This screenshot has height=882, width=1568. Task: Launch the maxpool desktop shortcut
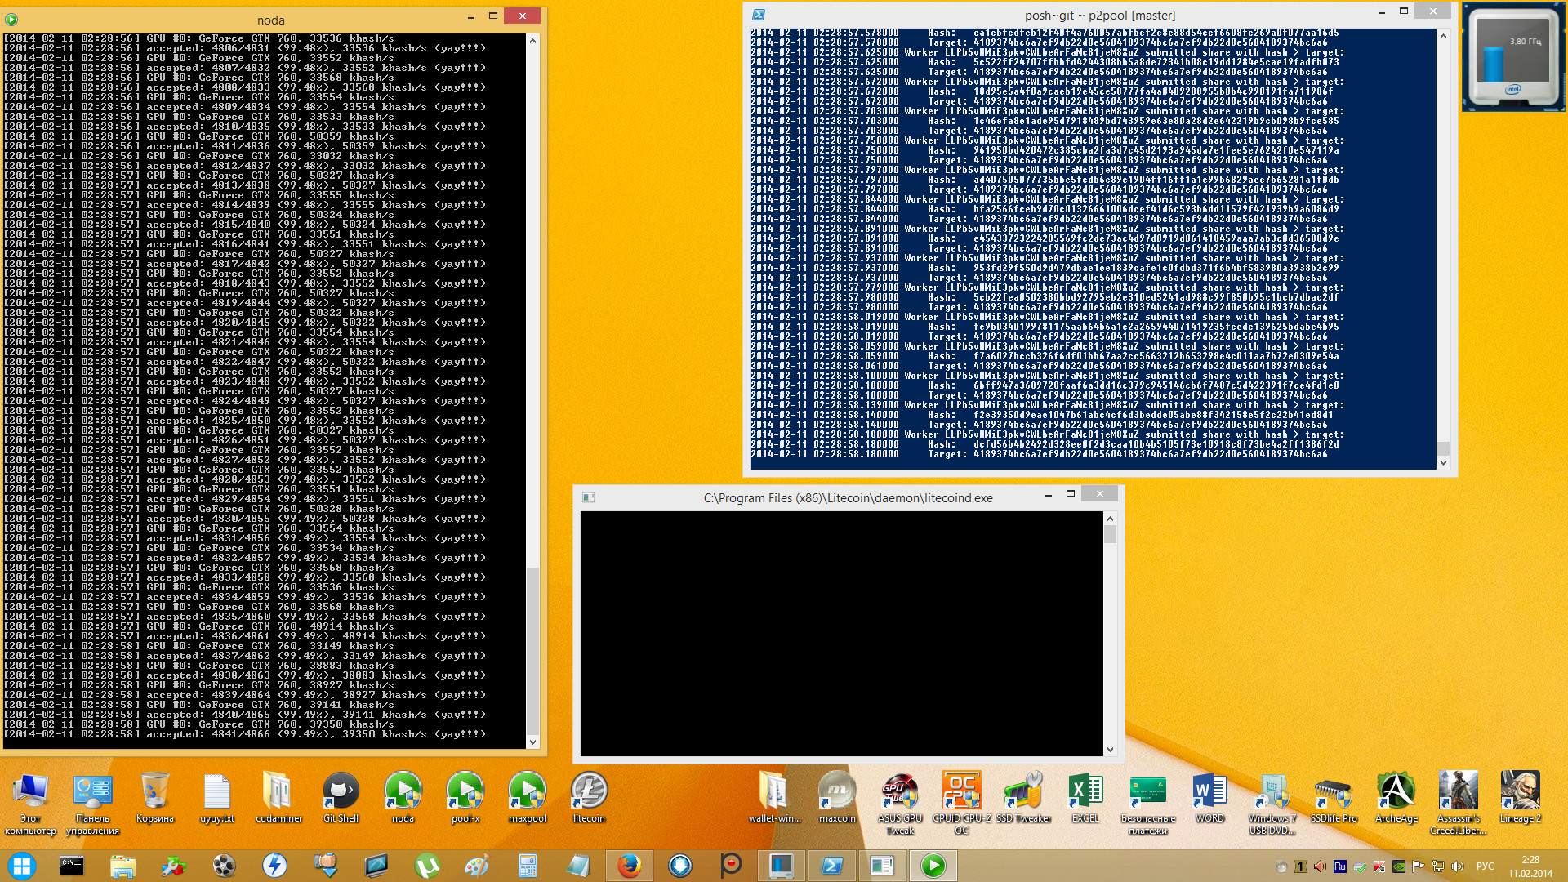click(x=527, y=799)
